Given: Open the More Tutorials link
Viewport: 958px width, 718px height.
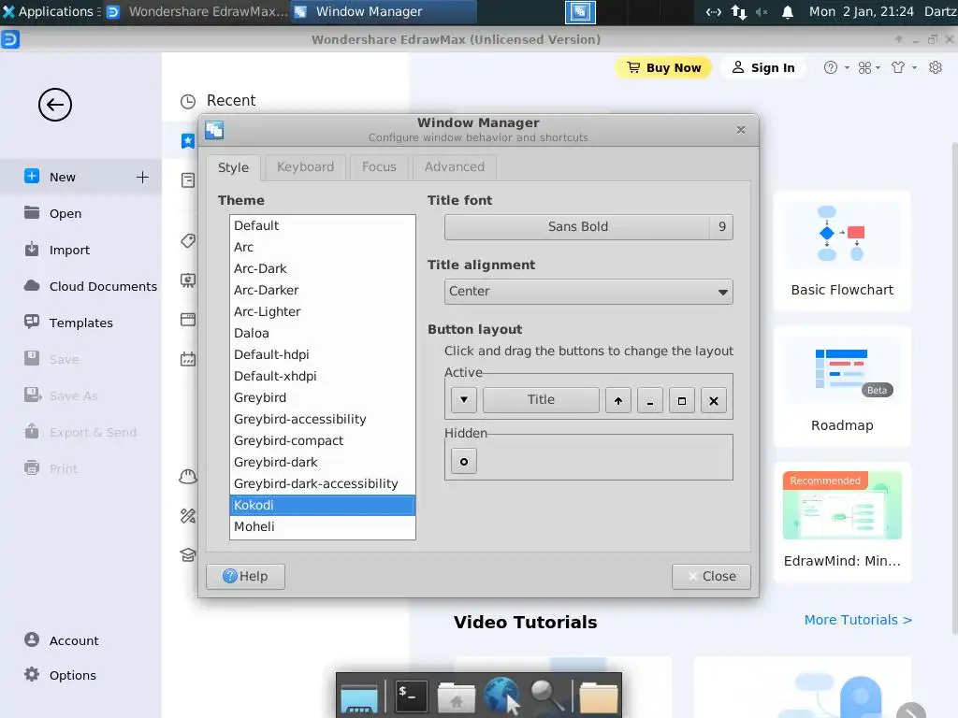Looking at the screenshot, I should [x=858, y=621].
